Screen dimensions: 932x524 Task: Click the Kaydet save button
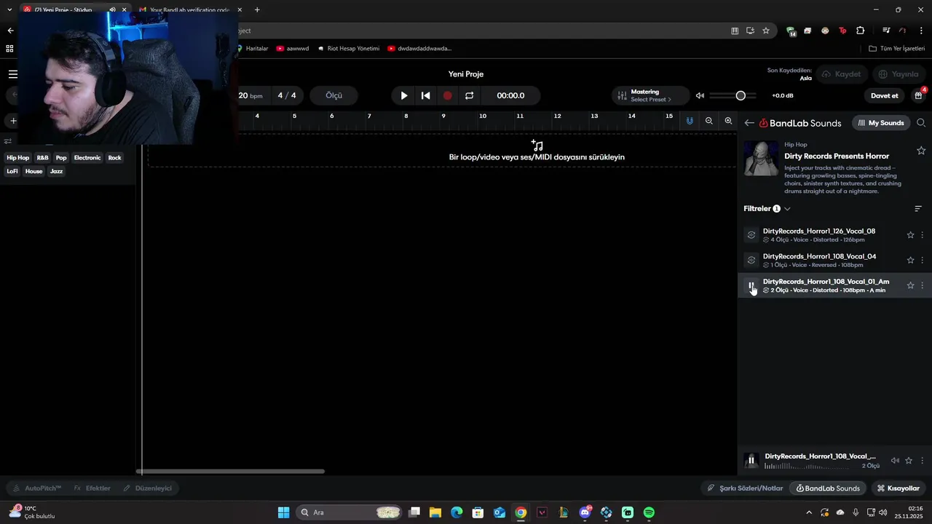841,74
